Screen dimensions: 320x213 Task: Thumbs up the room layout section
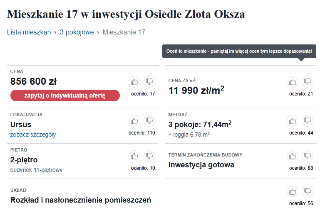click(293, 191)
